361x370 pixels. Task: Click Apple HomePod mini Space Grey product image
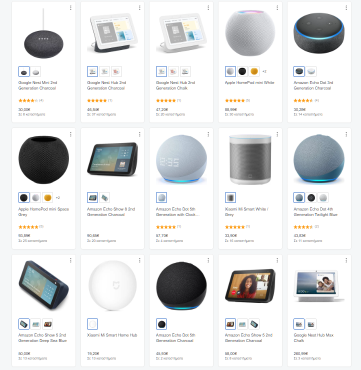tap(43, 159)
